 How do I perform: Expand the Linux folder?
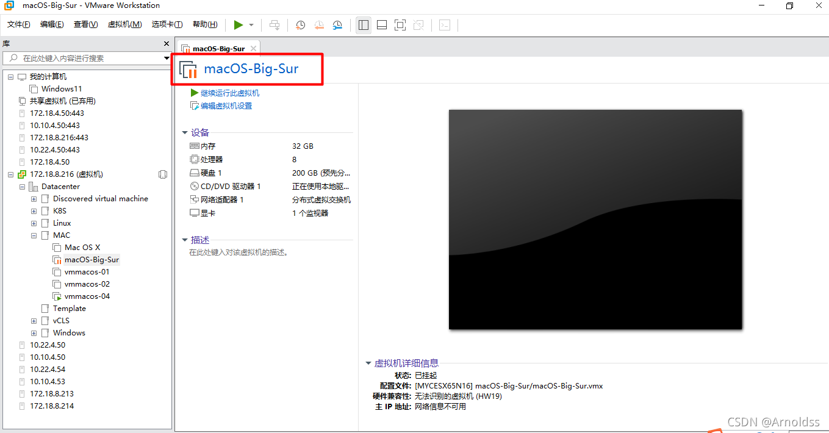tap(34, 223)
